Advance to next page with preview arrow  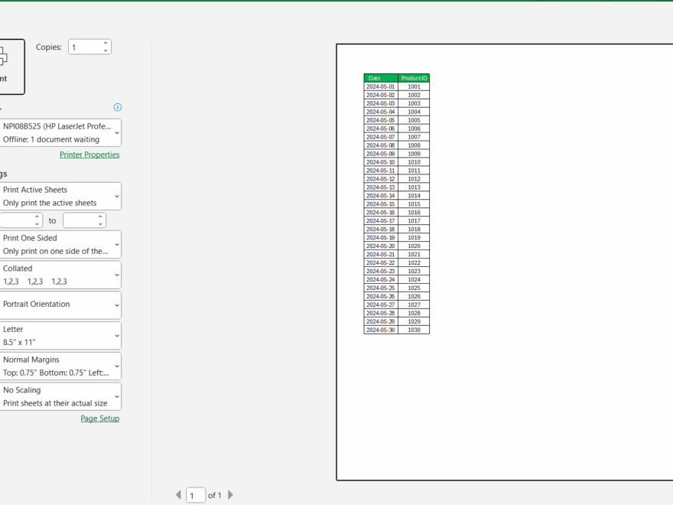(230, 495)
